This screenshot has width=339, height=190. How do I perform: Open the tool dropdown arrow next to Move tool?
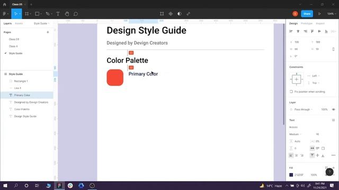coord(20,14)
